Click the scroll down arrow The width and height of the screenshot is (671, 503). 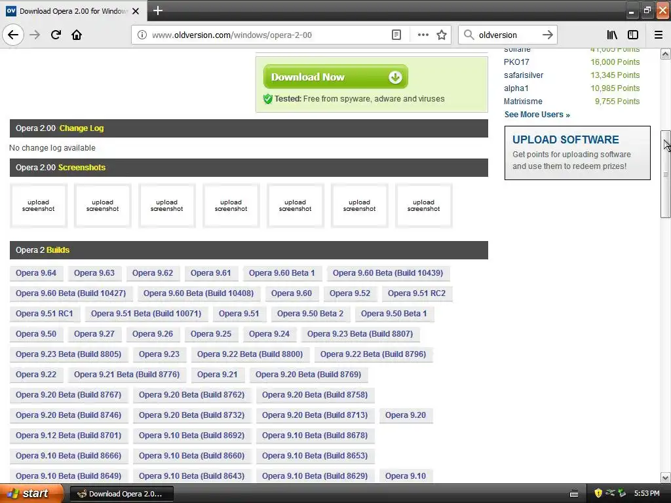[665, 477]
